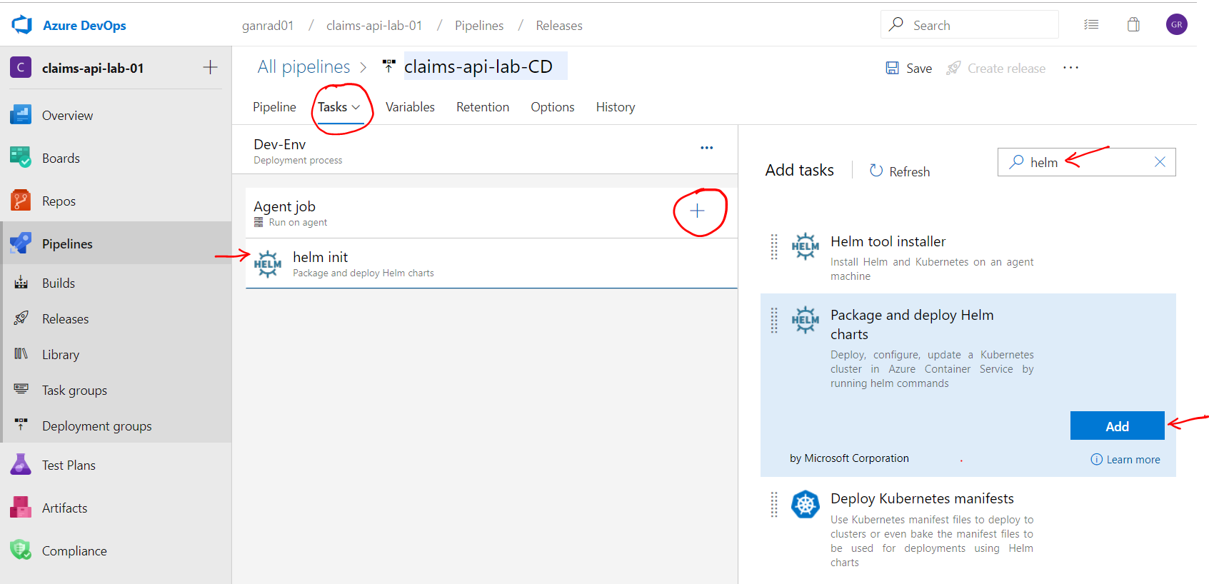Image resolution: width=1209 pixels, height=584 pixels.
Task: Click the Azure DevOps title text
Action: click(84, 25)
